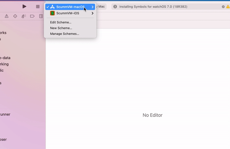This screenshot has width=230, height=149.
Task: Expand the ScummVM-macOS destination submenu arrow
Action: coord(92,7)
